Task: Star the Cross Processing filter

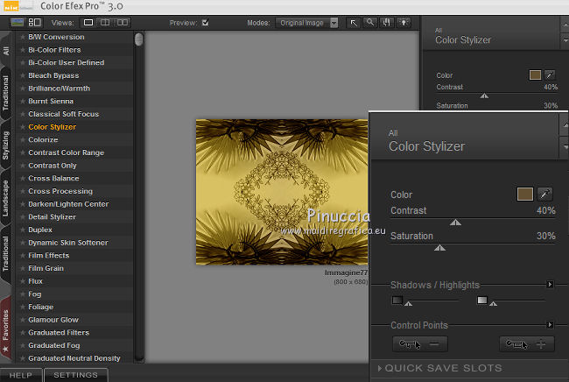Action: [23, 191]
